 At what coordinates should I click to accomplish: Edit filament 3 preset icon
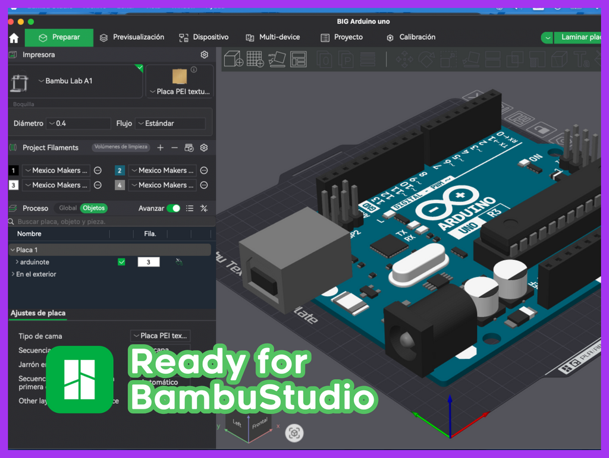pyautogui.click(x=98, y=185)
